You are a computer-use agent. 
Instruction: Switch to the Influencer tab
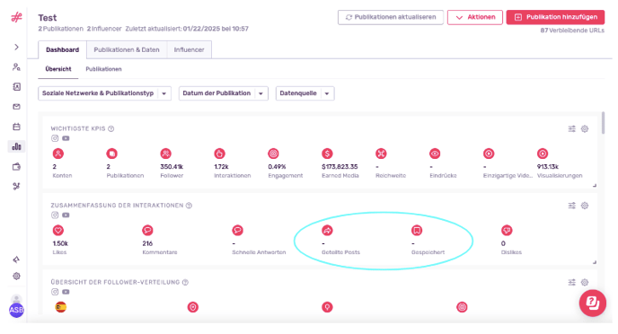click(190, 50)
